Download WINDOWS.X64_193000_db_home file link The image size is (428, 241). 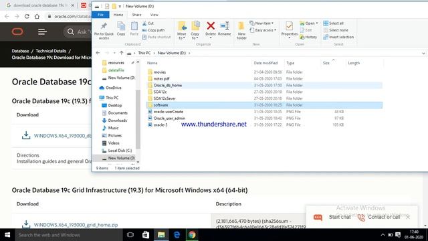tap(63, 136)
